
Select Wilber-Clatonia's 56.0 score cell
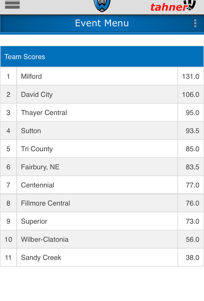190,239
